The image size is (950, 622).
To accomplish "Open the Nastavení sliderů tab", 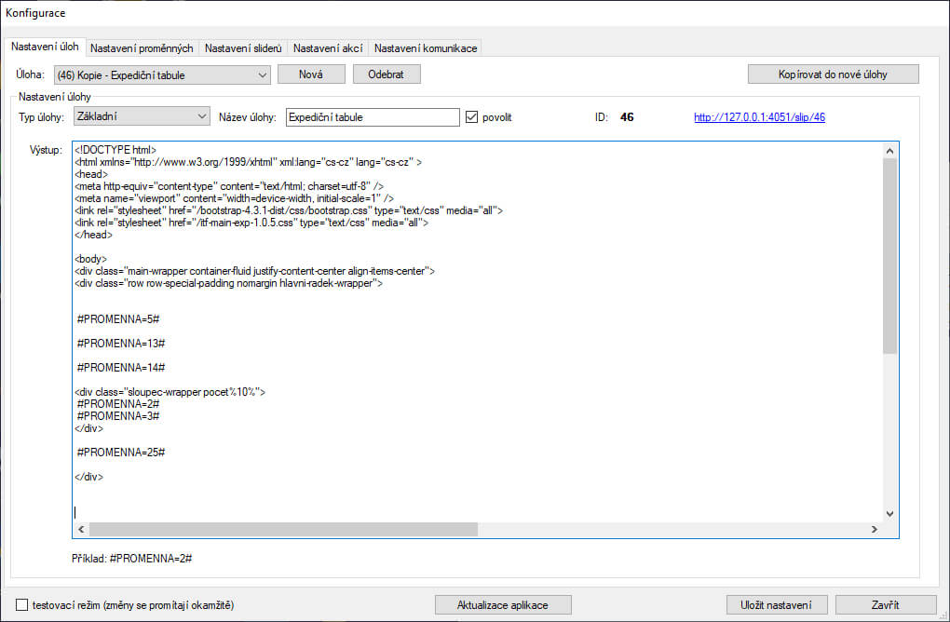I will 243,47.
